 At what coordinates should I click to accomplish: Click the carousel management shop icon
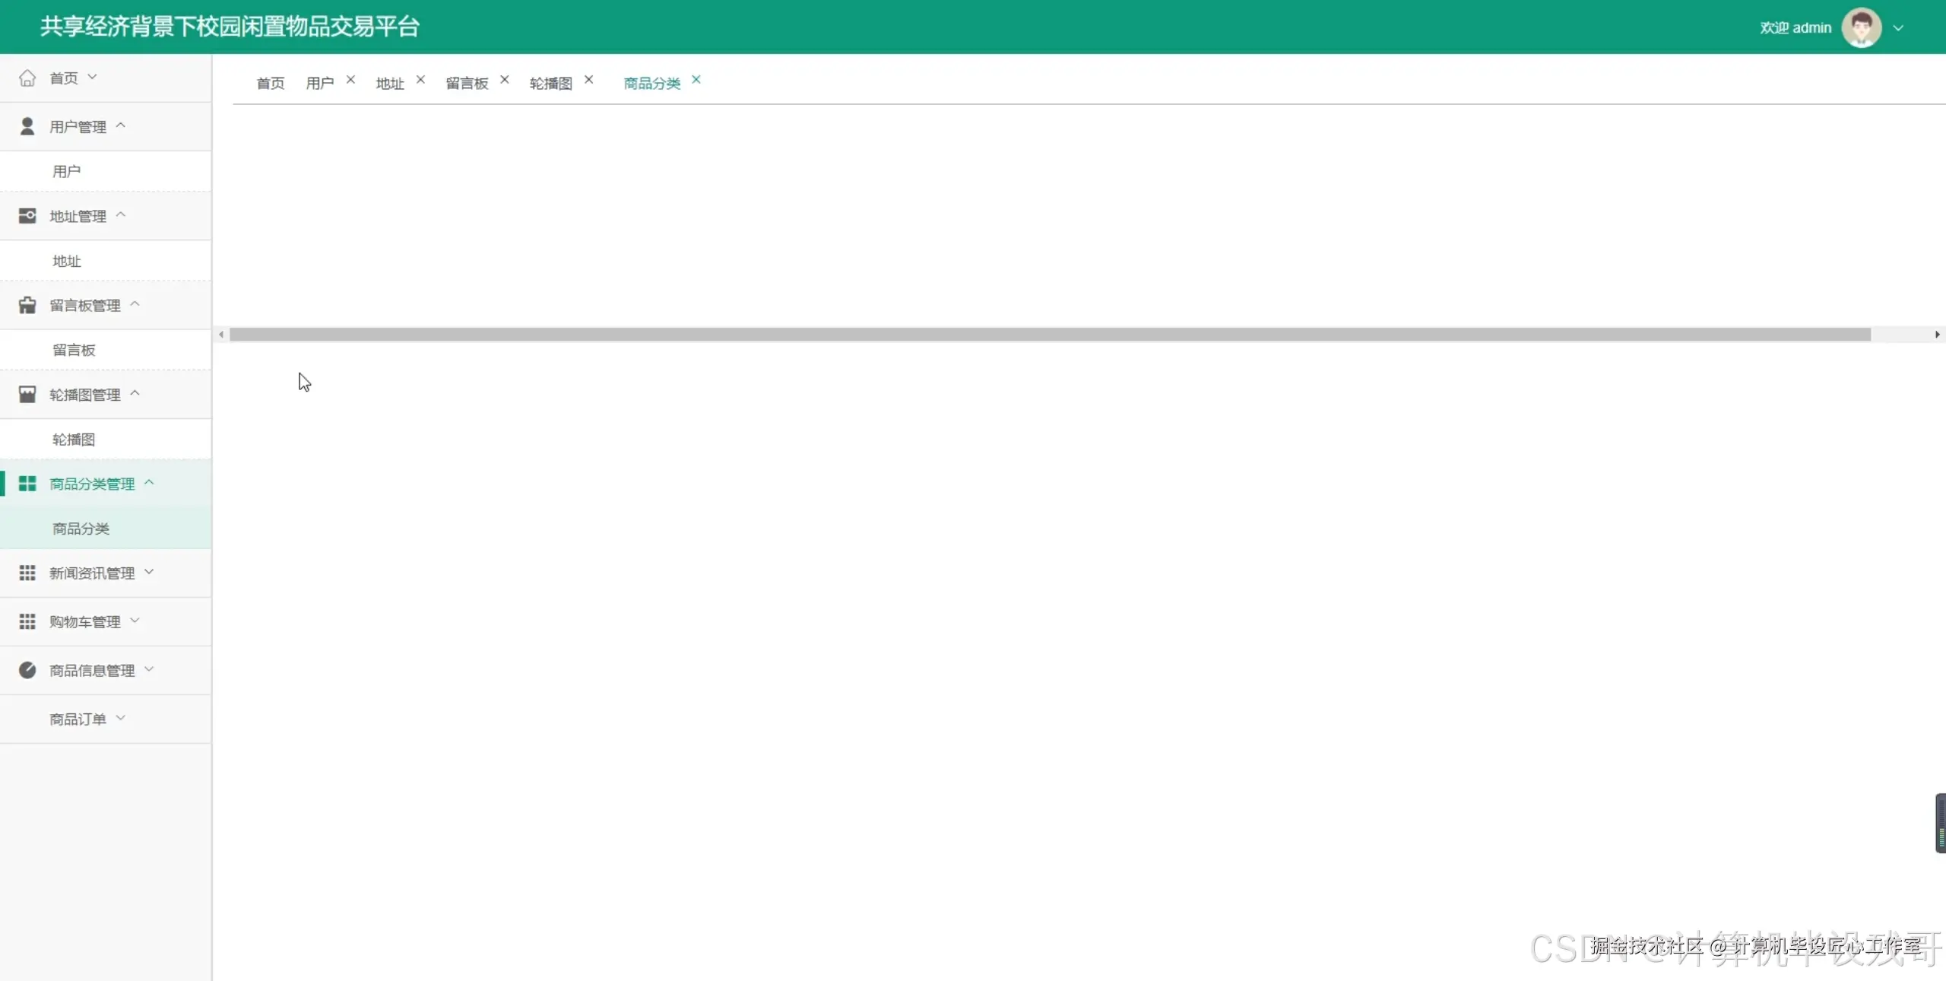click(27, 394)
